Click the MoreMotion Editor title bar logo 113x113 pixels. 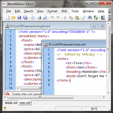4,4
